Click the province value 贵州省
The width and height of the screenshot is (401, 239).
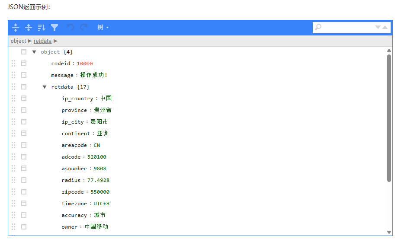click(x=103, y=110)
